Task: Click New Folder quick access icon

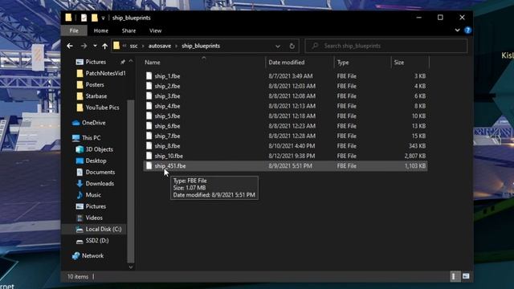Action: click(95, 18)
